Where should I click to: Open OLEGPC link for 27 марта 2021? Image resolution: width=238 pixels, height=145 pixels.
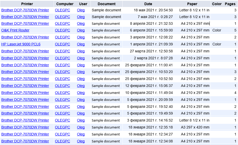click(x=62, y=51)
